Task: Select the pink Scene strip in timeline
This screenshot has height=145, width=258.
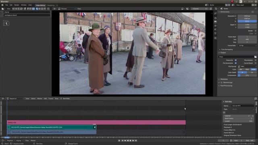Action: [96, 122]
